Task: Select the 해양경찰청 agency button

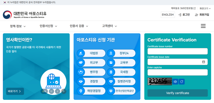Action: 91,91
